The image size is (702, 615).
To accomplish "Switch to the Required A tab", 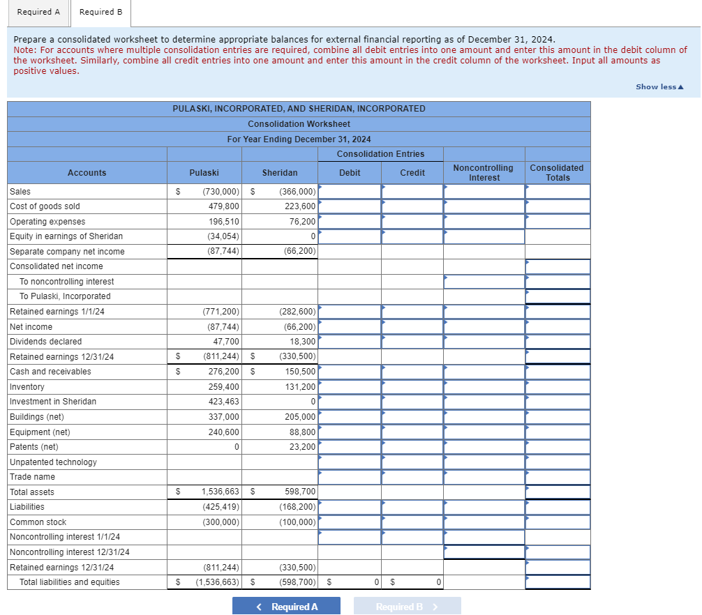I will pyautogui.click(x=38, y=13).
